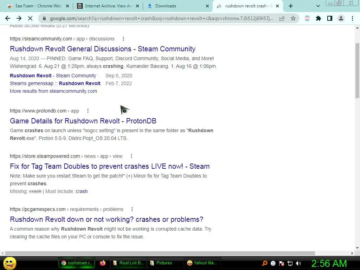Close the Downloads tab
Screen dimensions: 360x270
click(x=207, y=6)
